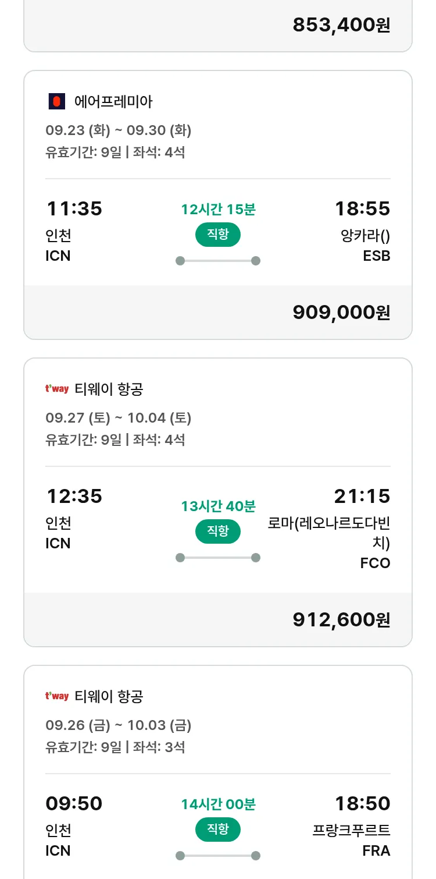Screen dimensions: 436x879
Task: Click 직항 badge on Rome flight
Action: 217,531
